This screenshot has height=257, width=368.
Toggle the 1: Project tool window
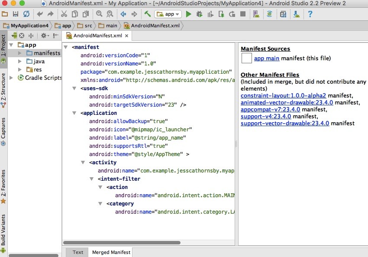pos(3,49)
